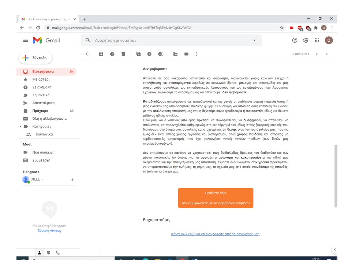Open the OIELE Hangouts status dropdown
Viewport: 363px width, 260px height.
pos(42,179)
